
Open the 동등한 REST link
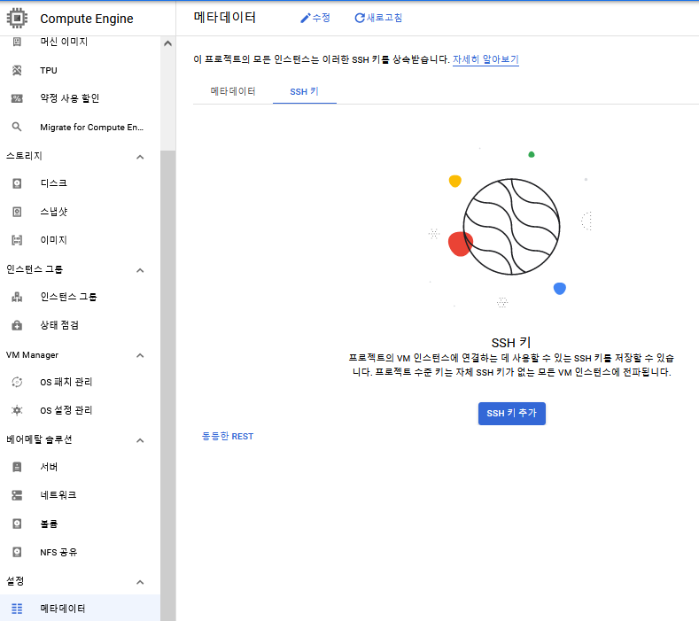(228, 436)
